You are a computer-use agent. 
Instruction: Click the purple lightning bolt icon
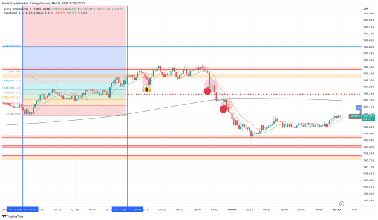(x=341, y=204)
